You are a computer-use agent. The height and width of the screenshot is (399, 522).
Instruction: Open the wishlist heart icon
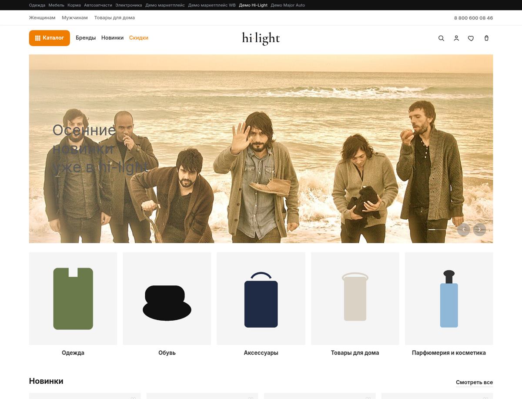click(x=471, y=38)
